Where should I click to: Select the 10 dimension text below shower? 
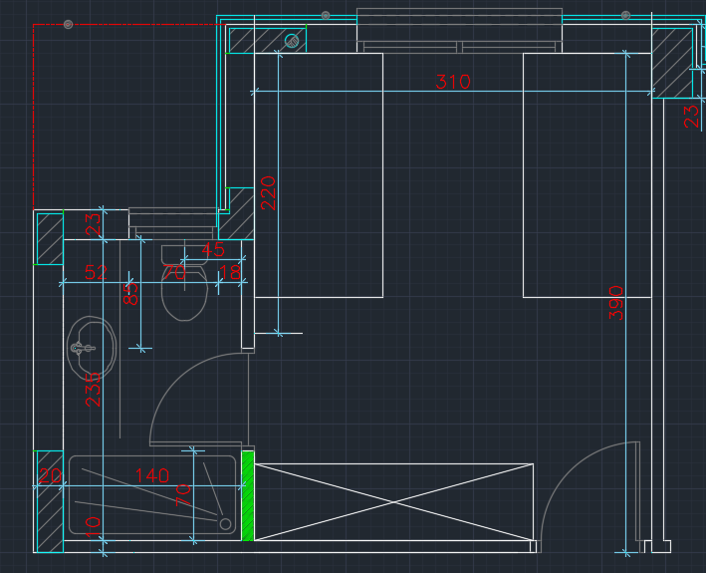[x=93, y=527]
